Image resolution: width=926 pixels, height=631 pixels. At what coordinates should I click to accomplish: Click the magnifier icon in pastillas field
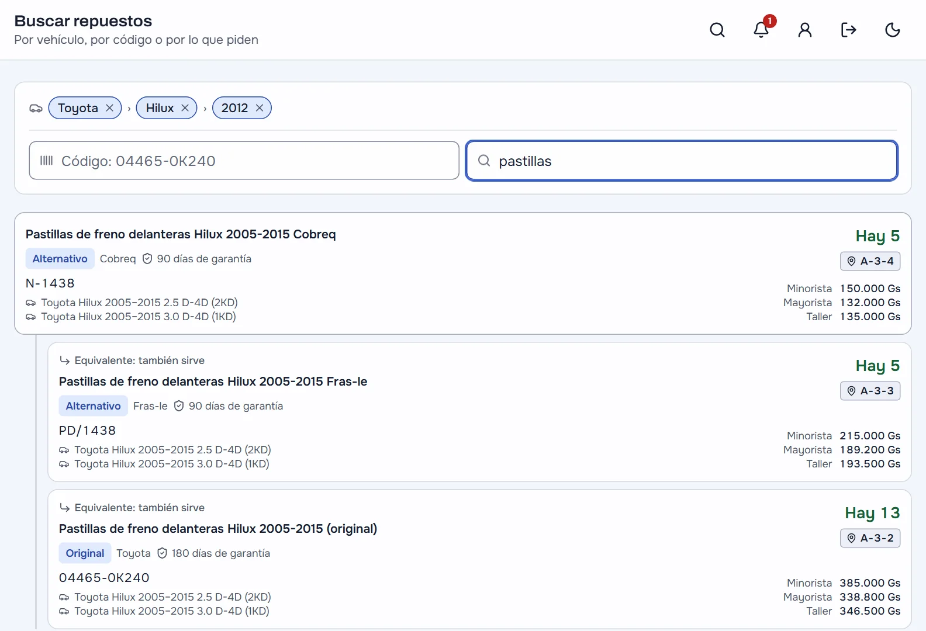484,161
